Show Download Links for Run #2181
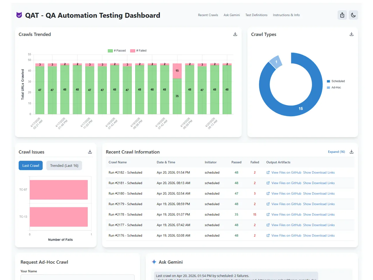This screenshot has height=280, width=373. tap(319, 183)
